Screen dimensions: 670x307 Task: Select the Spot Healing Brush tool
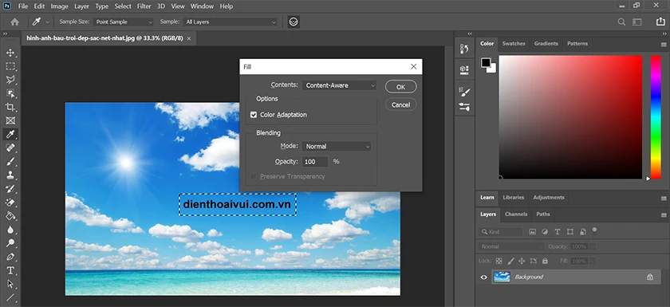[10, 148]
